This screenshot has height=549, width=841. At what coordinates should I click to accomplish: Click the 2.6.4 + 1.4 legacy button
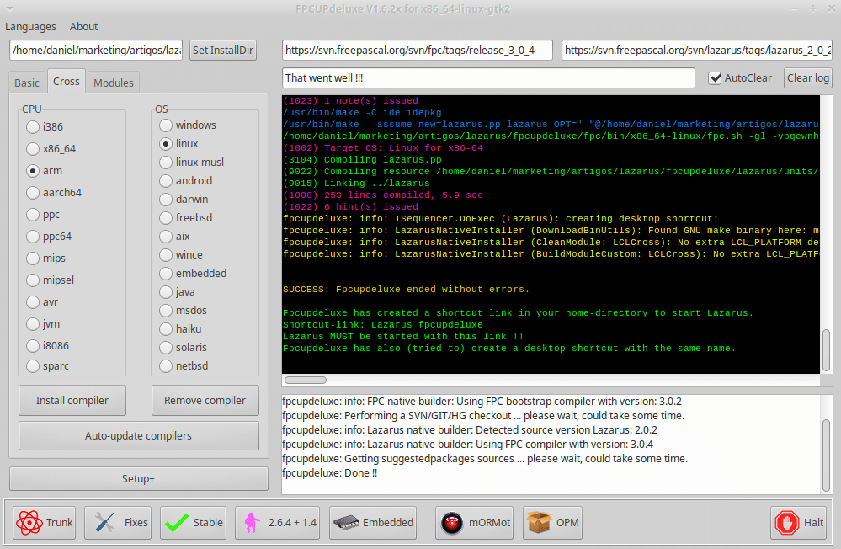tap(277, 523)
